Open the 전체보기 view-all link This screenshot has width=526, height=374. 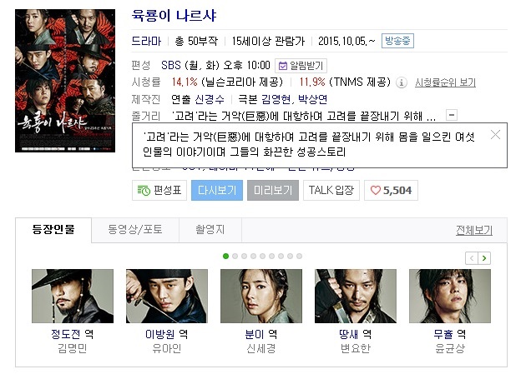[x=474, y=230]
